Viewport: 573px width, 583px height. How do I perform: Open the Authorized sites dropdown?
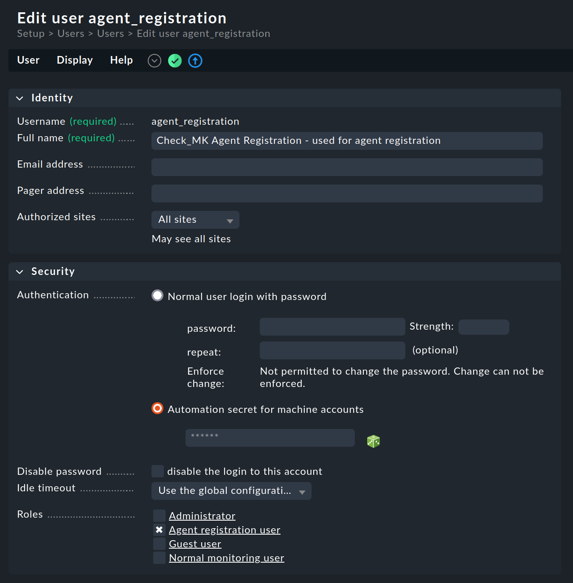[195, 220]
